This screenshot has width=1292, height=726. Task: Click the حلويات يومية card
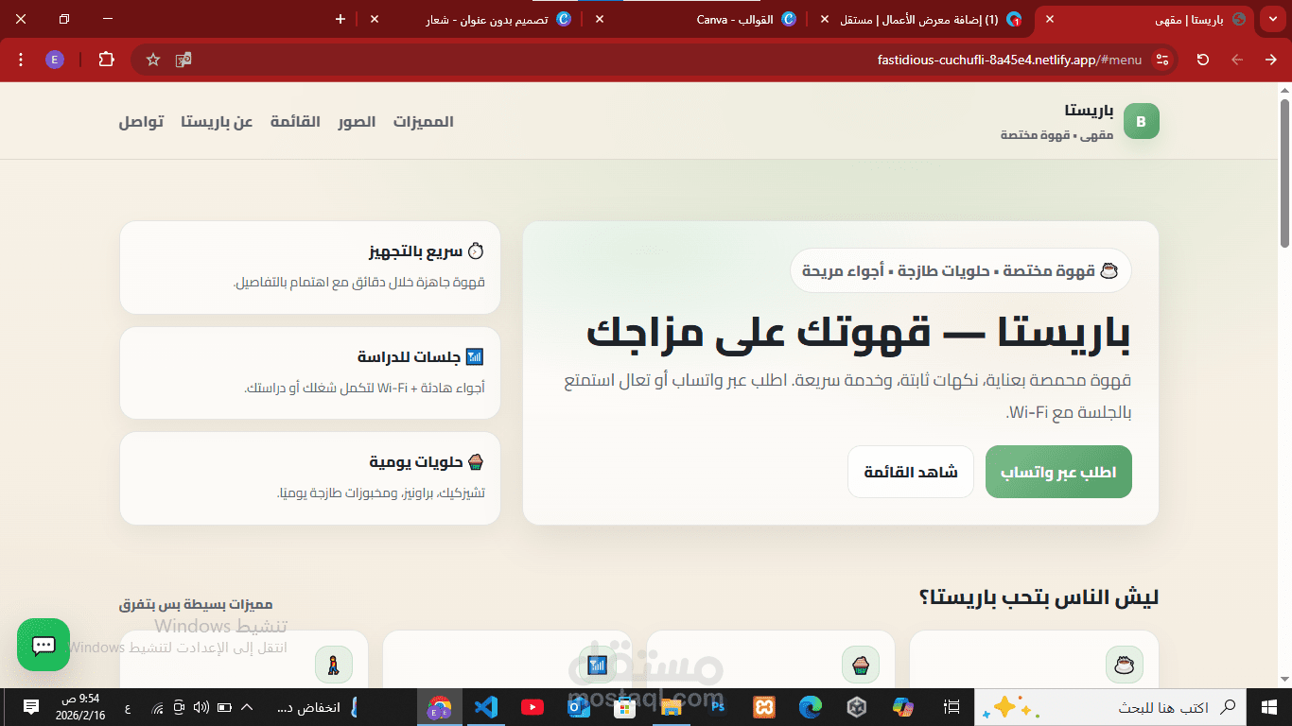click(x=310, y=478)
